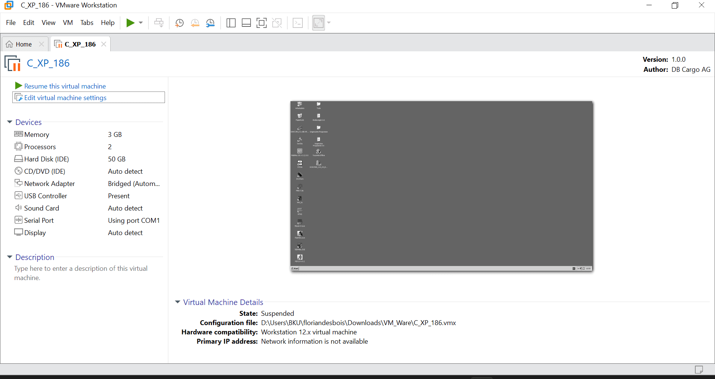Click the description text entry area
Screen dimensions: 715x379
pyautogui.click(x=81, y=273)
